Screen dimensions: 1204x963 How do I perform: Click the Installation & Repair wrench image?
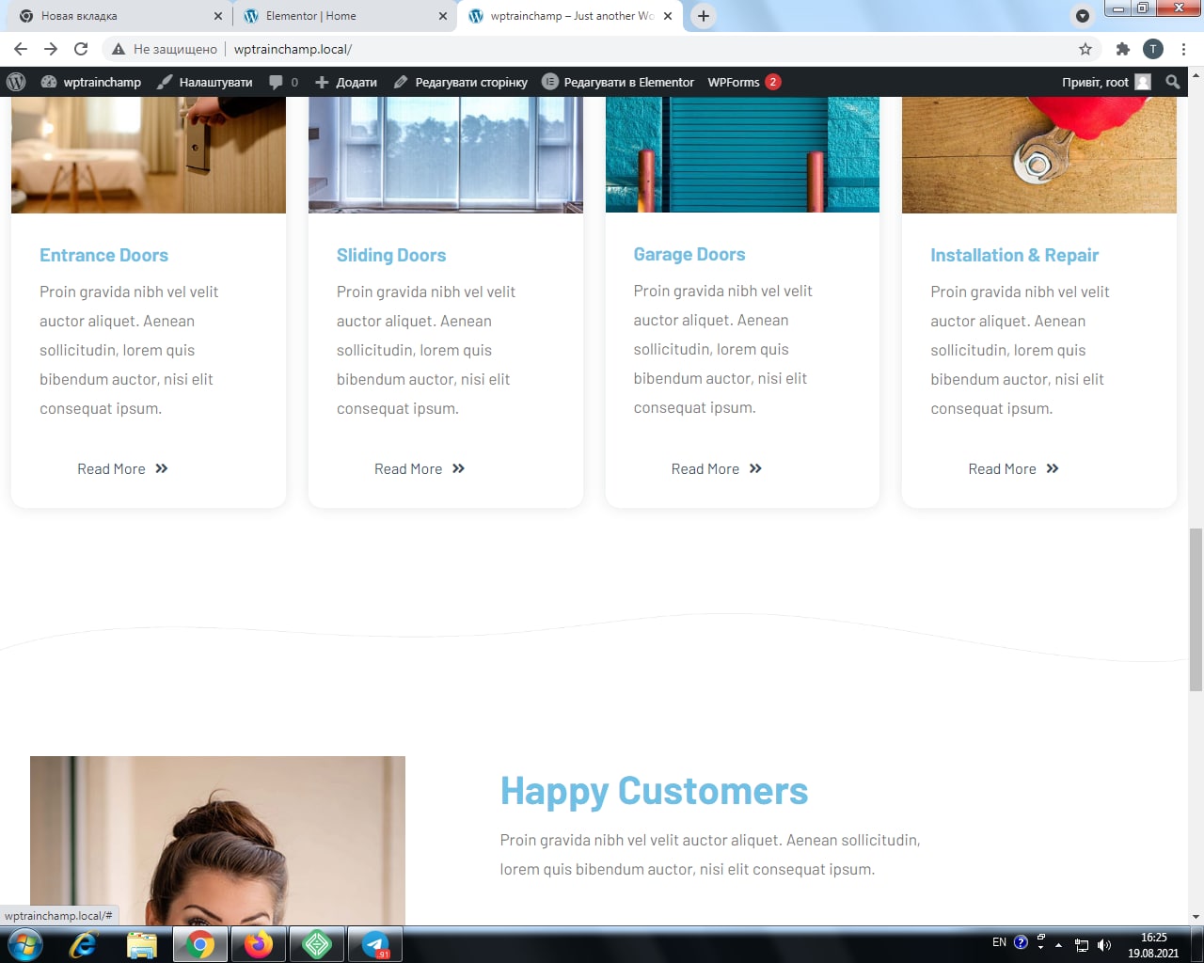click(x=1039, y=155)
